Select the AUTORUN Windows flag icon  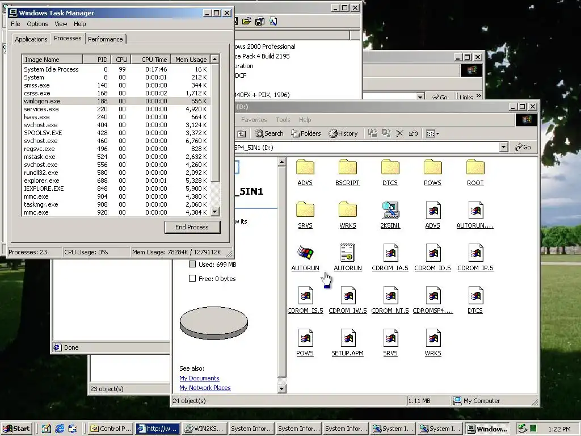coord(305,253)
